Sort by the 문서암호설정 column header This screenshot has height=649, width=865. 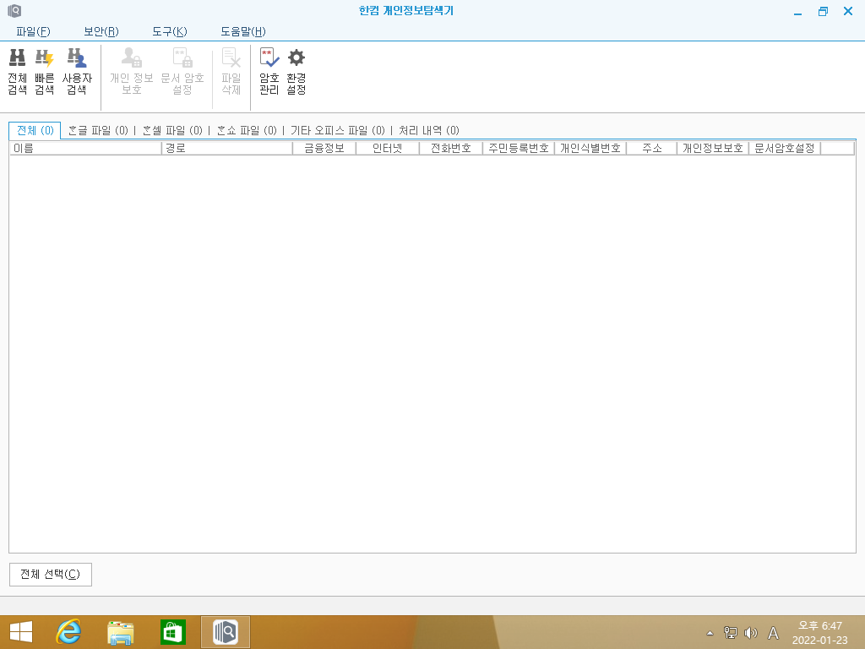tap(785, 148)
